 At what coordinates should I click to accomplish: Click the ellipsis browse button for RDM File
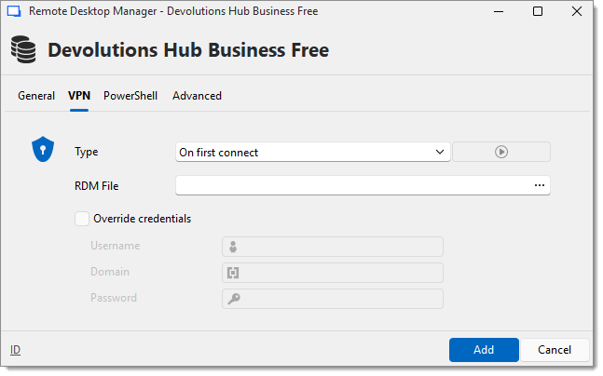click(539, 185)
